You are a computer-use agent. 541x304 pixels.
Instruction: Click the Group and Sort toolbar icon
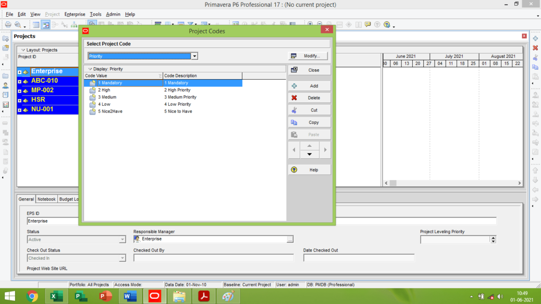tap(157, 24)
